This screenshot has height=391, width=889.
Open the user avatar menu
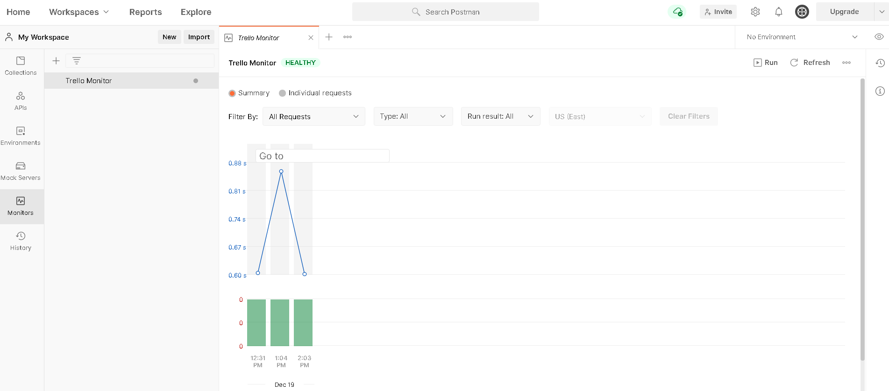tap(802, 12)
